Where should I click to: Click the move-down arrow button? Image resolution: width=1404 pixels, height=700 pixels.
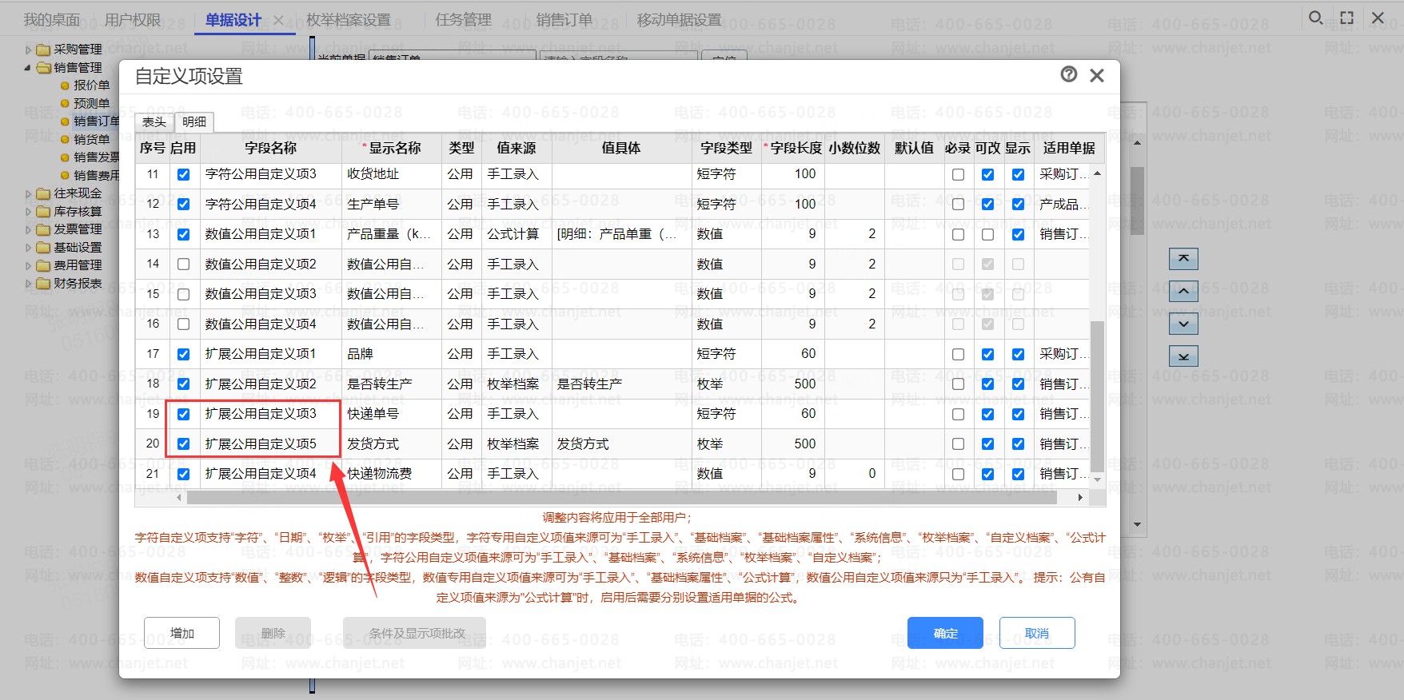pos(1183,324)
